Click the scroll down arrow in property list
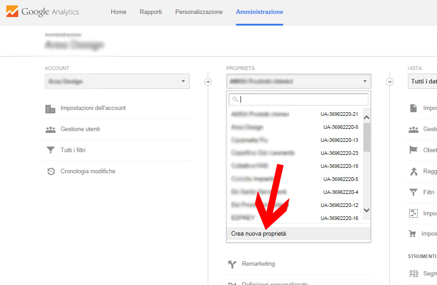 [x=367, y=210]
